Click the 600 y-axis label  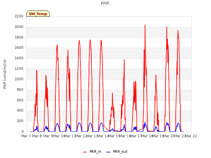click(x=20, y=100)
